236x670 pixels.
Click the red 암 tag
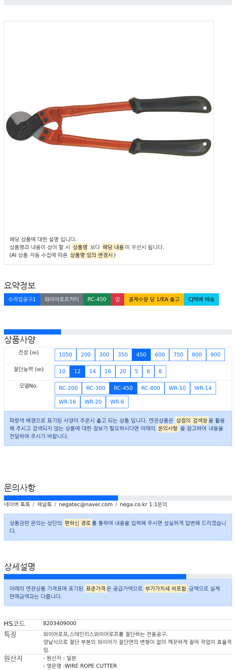pos(117,299)
